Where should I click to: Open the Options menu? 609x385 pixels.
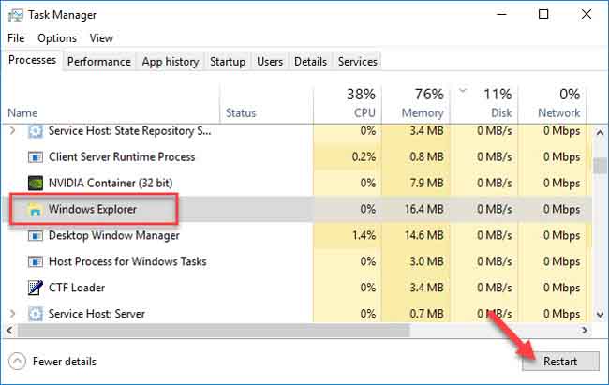57,38
